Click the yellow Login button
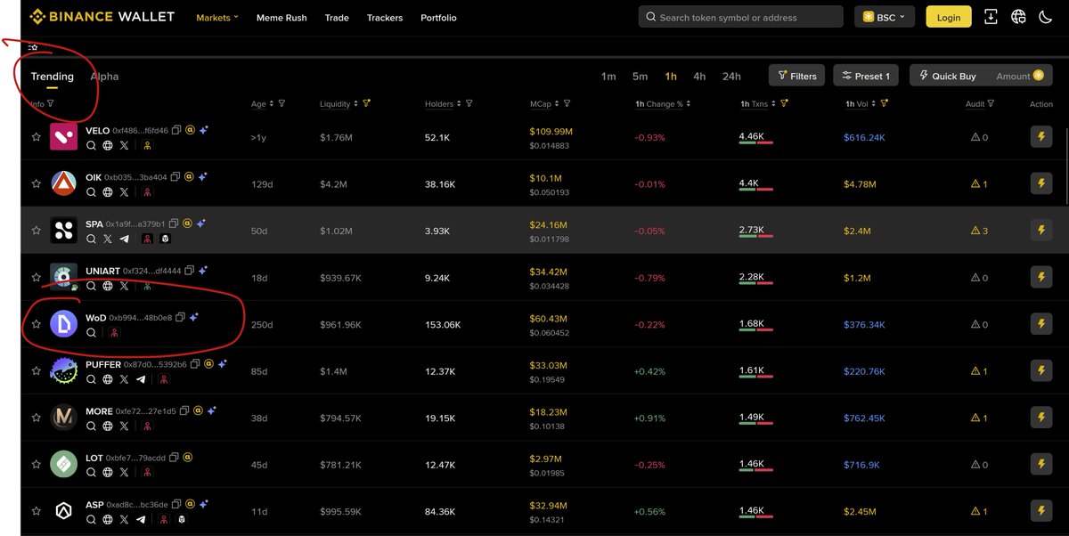The height and width of the screenshot is (536, 1069). pos(949,17)
